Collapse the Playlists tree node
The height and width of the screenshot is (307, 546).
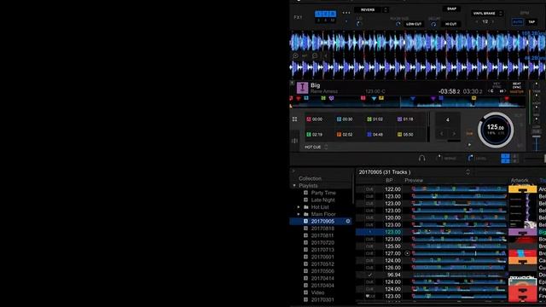coord(294,186)
